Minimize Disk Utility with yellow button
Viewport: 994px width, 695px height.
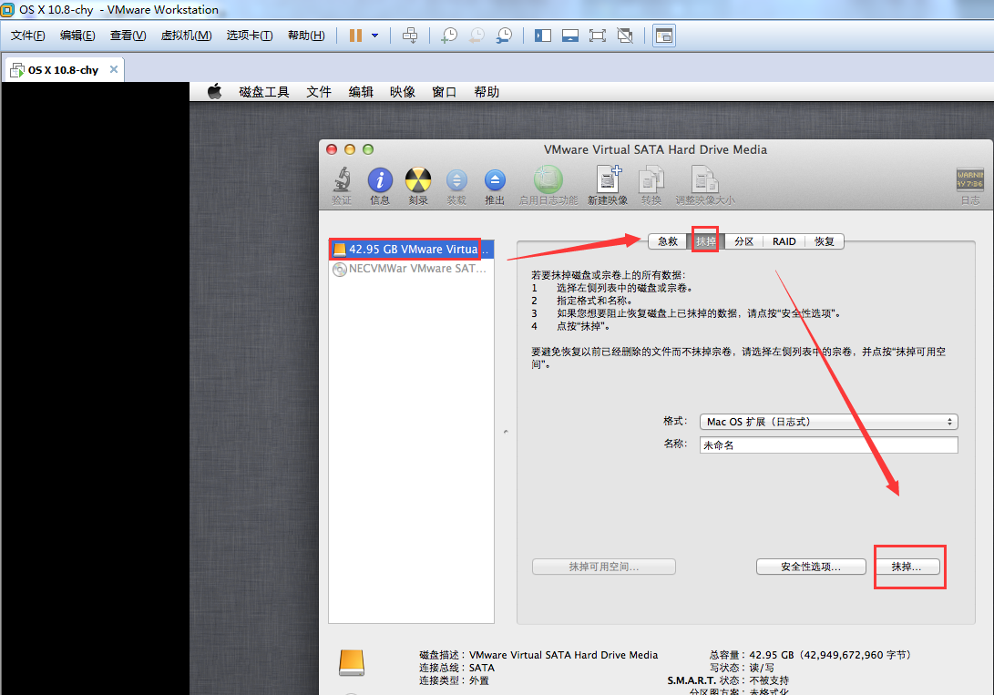click(x=349, y=149)
